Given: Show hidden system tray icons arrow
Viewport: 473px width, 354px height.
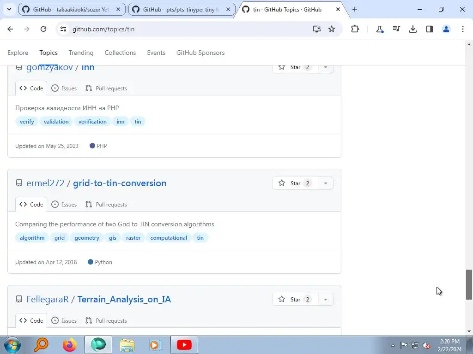Looking at the screenshot, I should [x=393, y=345].
